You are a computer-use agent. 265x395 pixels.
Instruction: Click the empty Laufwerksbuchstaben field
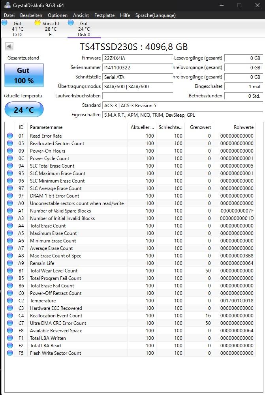pos(137,96)
